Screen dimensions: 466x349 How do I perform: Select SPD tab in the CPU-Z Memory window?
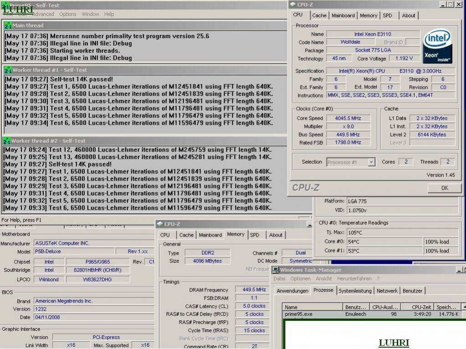coord(254,235)
